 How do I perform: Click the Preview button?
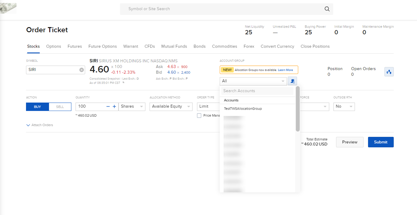pyautogui.click(x=350, y=142)
